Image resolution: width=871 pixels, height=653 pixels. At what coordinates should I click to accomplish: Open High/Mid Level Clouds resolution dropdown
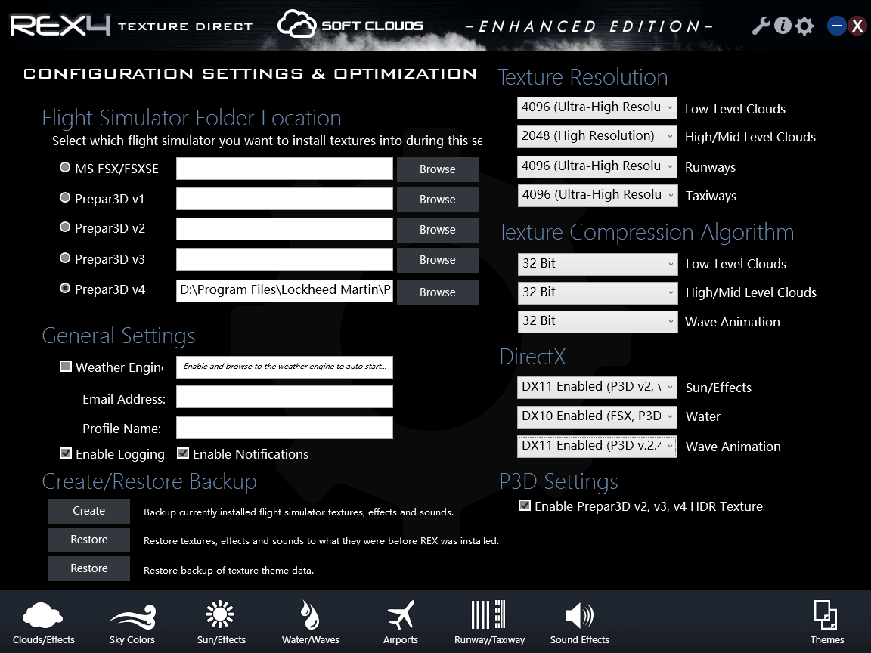coord(597,137)
